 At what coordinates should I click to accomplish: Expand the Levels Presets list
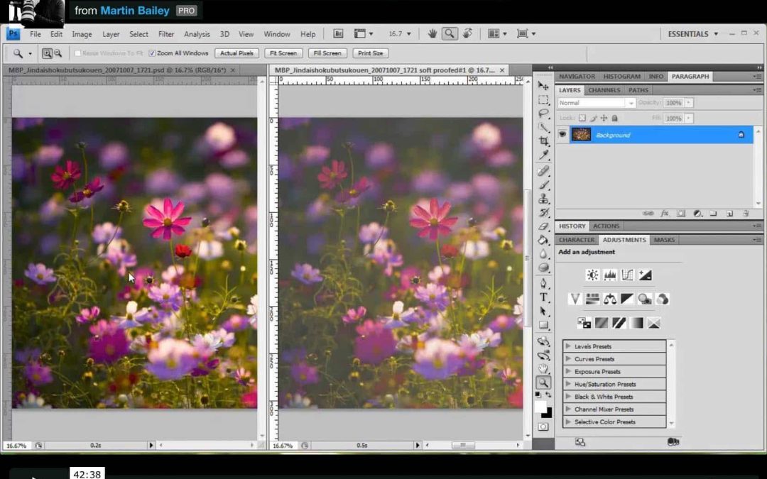568,347
